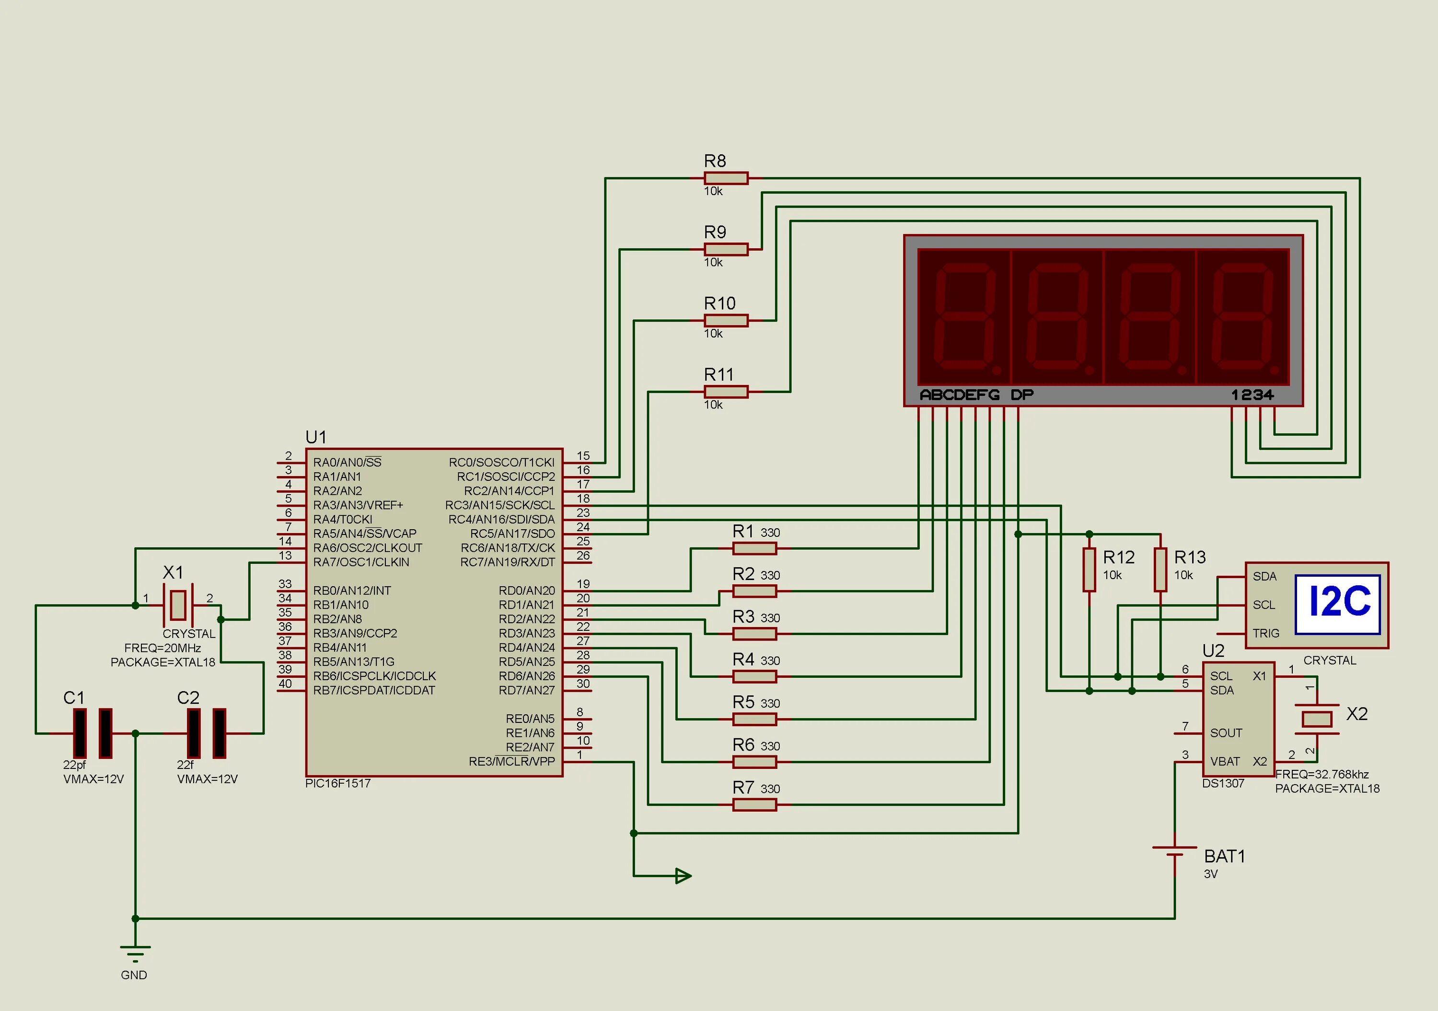This screenshot has width=1438, height=1011.
Task: Select capacitor C1
Action: coord(93,733)
